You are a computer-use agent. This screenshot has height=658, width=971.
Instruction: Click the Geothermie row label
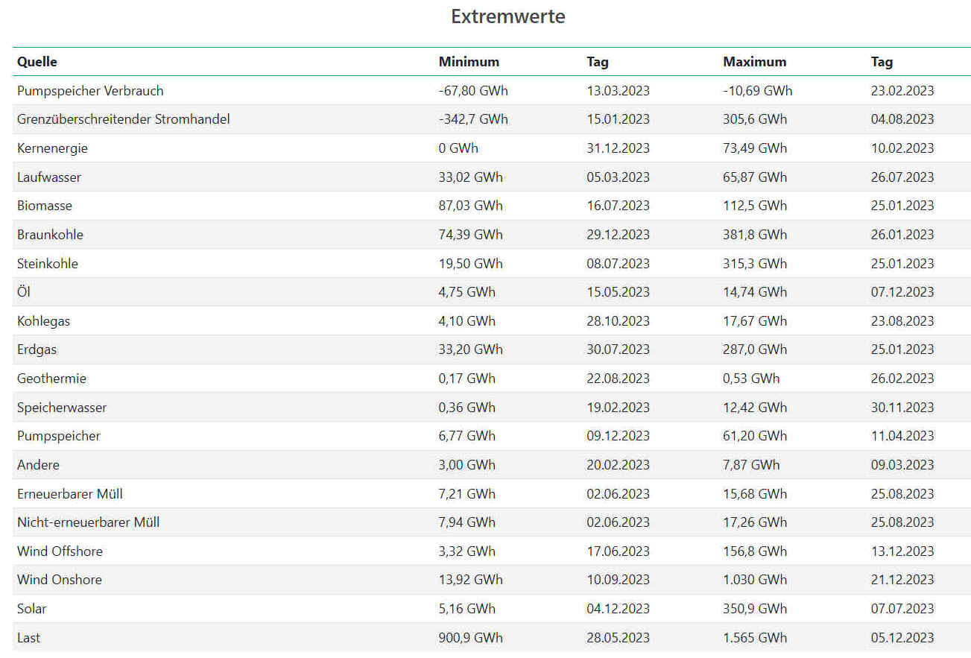(x=51, y=379)
